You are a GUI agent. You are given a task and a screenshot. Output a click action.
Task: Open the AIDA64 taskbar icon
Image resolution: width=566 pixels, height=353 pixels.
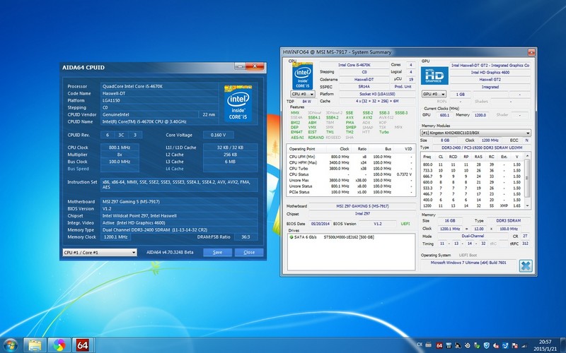tap(82, 345)
